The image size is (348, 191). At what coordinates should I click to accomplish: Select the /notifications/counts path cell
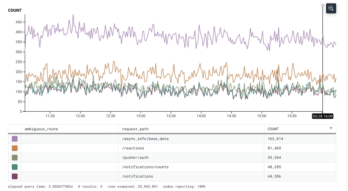(145, 167)
